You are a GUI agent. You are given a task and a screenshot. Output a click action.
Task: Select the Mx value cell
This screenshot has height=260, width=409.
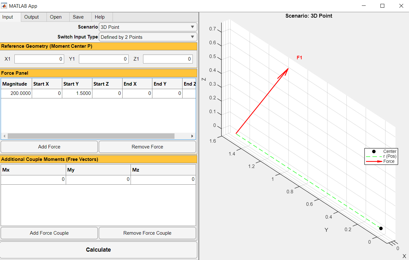pyautogui.click(x=33, y=180)
